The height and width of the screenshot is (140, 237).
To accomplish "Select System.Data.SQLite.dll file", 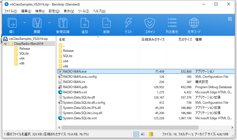I will click(x=79, y=97).
